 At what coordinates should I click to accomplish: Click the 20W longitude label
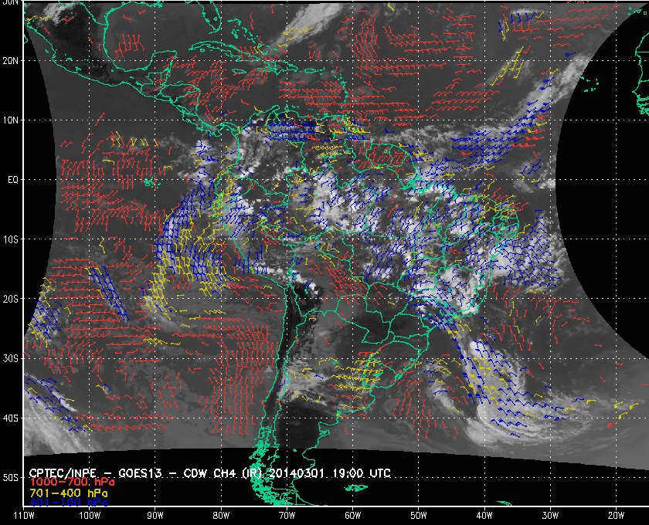(616, 516)
